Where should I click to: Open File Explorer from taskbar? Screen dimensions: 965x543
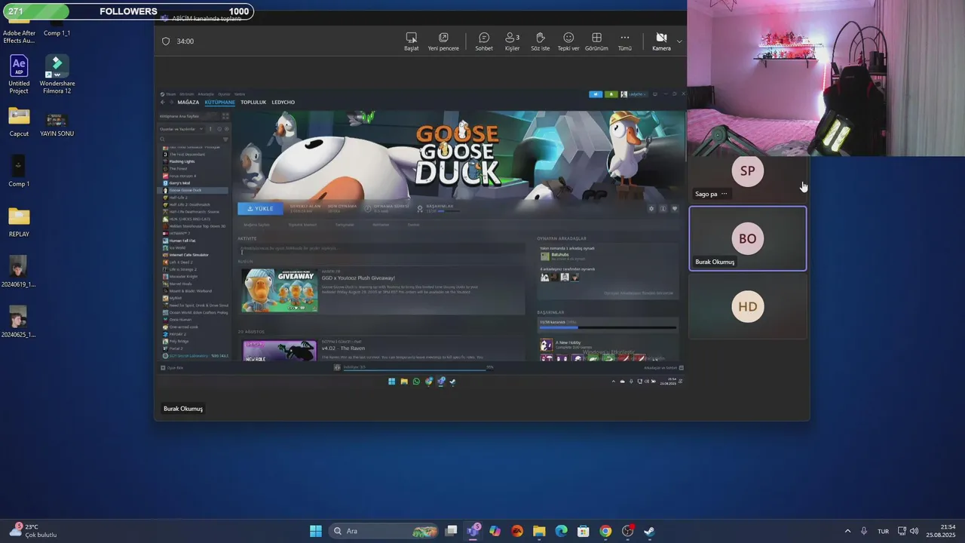539,531
